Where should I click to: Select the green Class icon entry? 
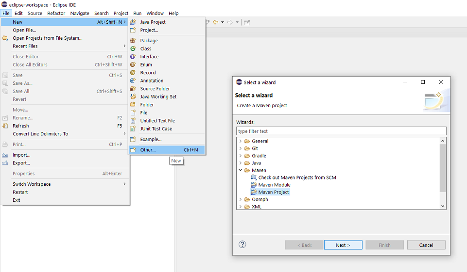point(133,48)
